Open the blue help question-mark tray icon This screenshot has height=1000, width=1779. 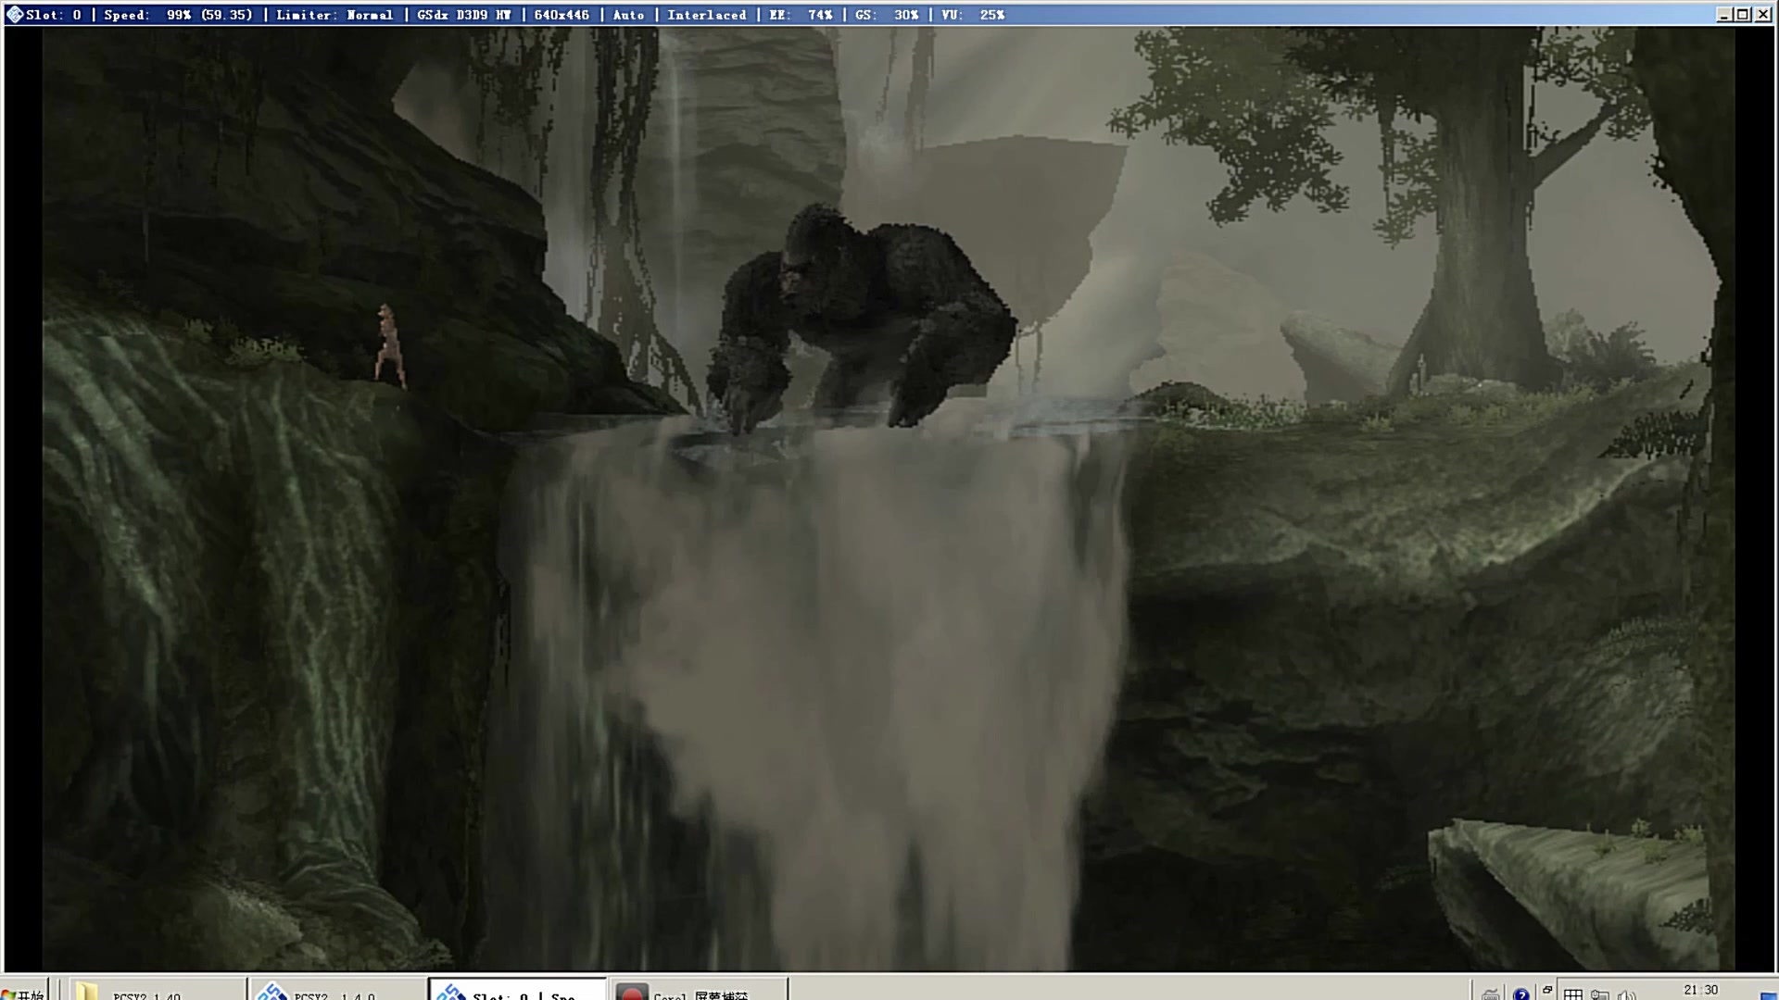click(1520, 994)
